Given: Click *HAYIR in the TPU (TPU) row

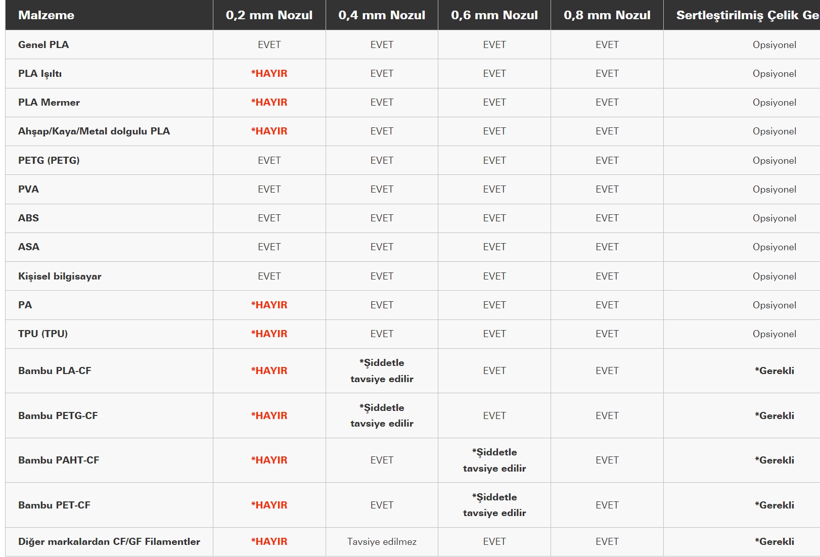Looking at the screenshot, I should click(x=269, y=334).
